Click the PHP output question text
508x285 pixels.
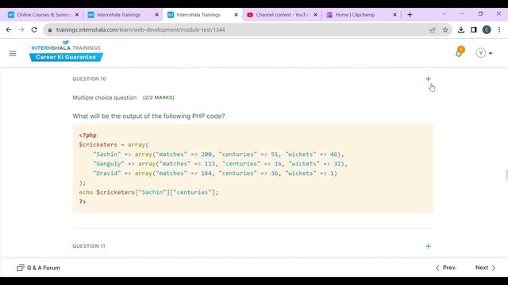pos(148,116)
